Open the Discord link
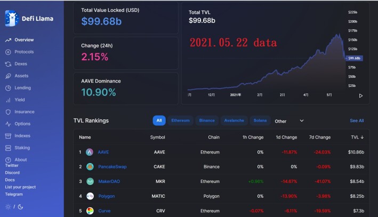This screenshot has width=378, height=217. [12, 173]
